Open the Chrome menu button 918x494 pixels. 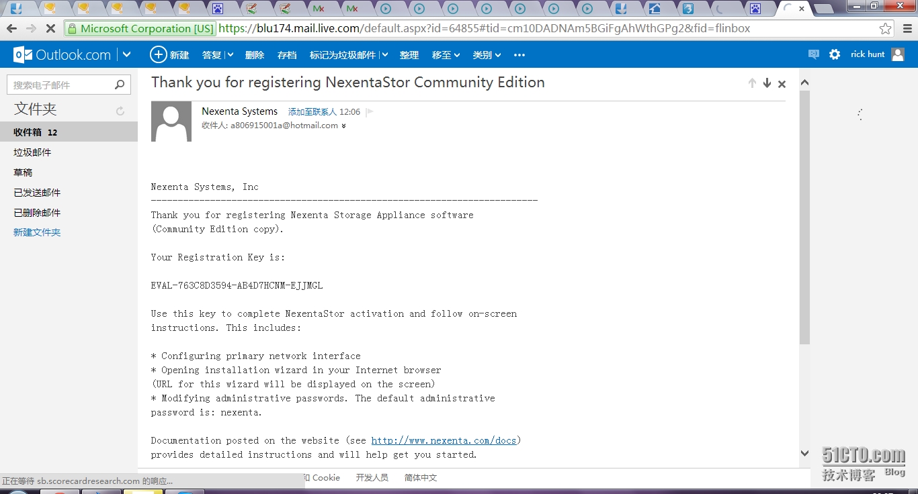click(907, 29)
